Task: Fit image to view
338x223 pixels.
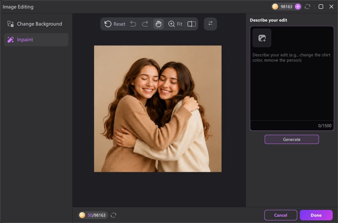Action: tap(179, 24)
